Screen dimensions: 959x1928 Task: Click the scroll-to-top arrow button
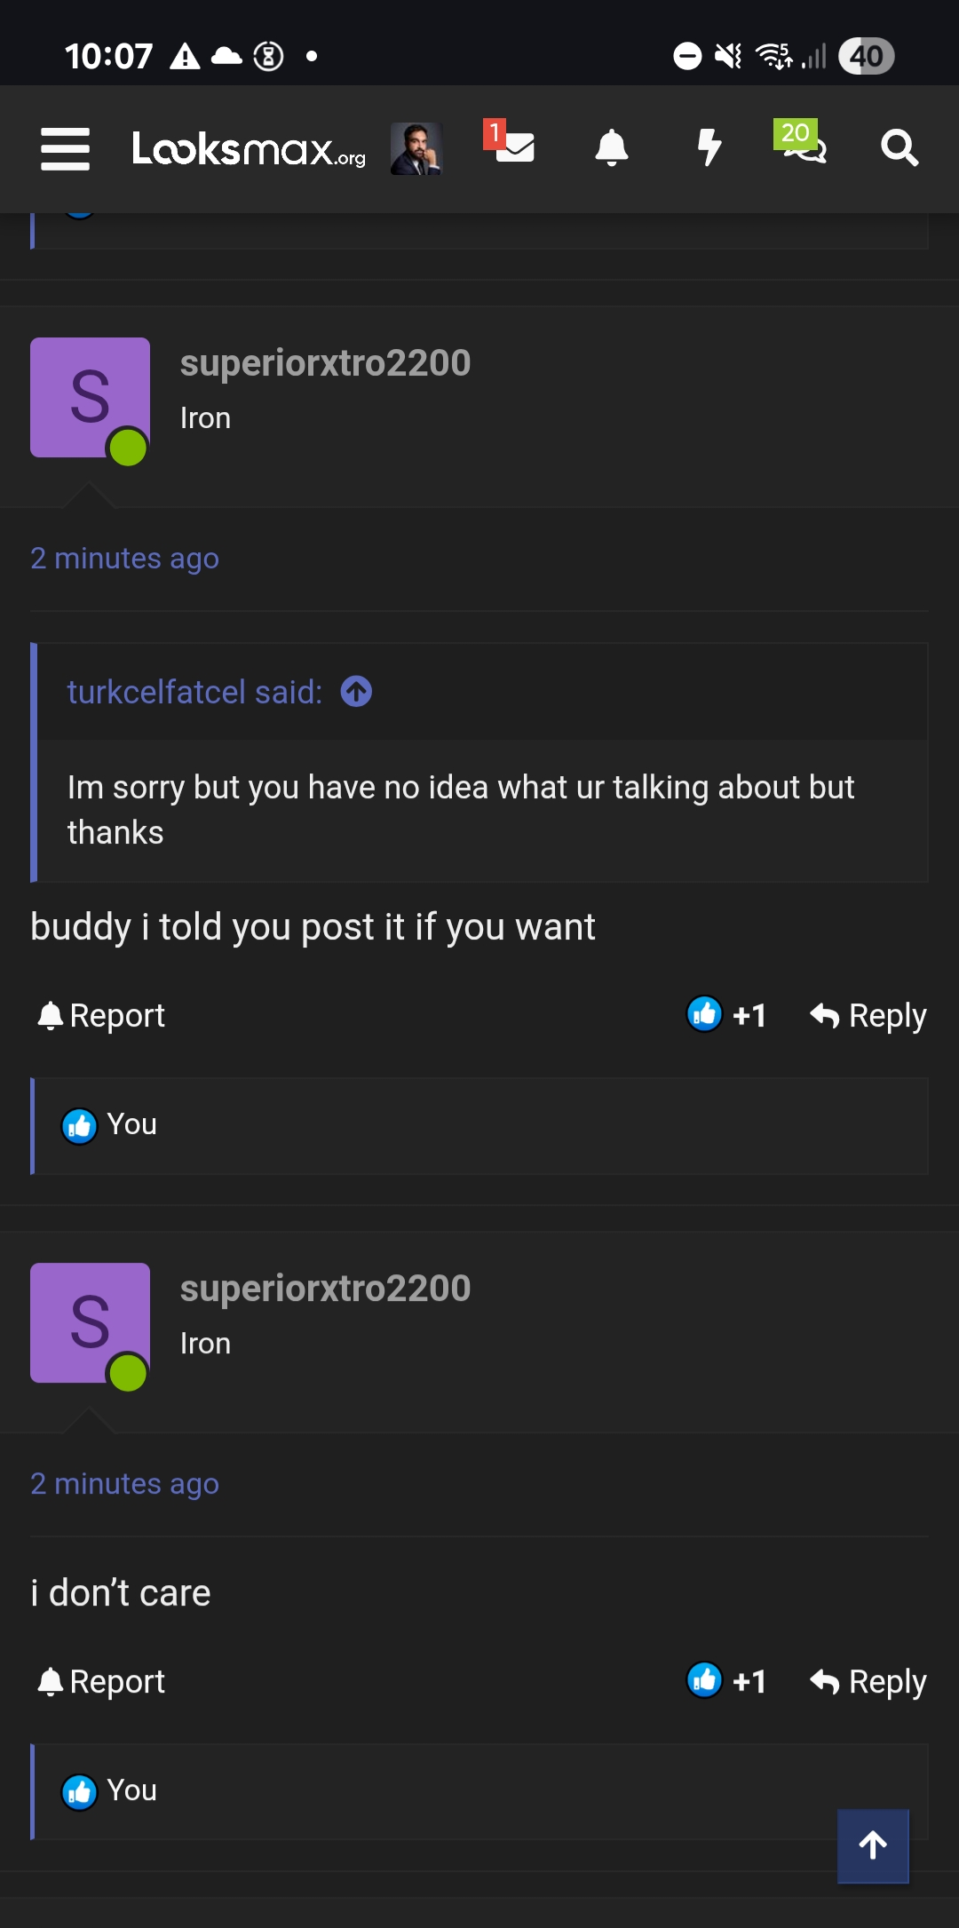pyautogui.click(x=873, y=1845)
